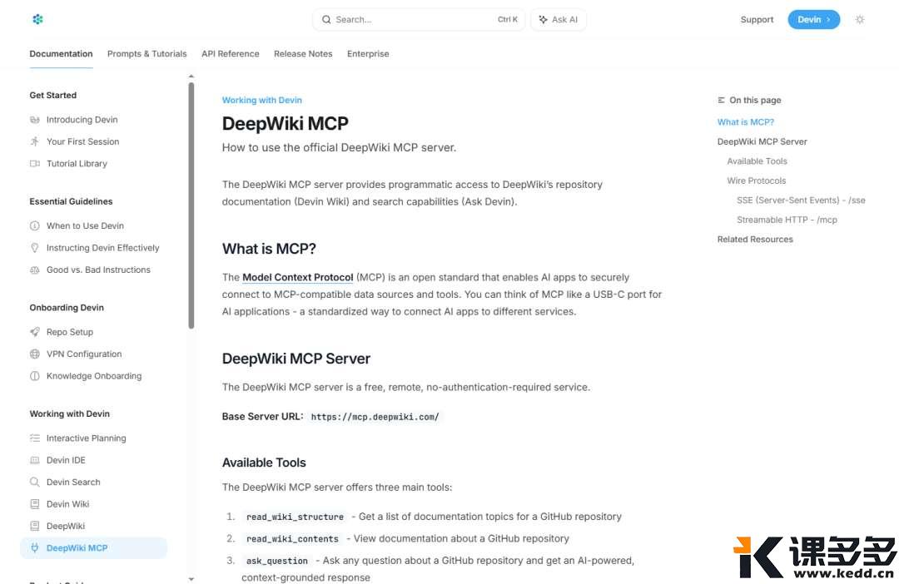Click the Your First Session icon
This screenshot has height=584, width=899.
pyautogui.click(x=35, y=141)
